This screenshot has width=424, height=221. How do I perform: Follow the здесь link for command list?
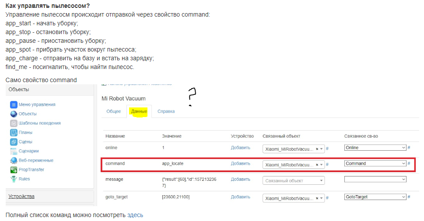pyautogui.click(x=135, y=215)
